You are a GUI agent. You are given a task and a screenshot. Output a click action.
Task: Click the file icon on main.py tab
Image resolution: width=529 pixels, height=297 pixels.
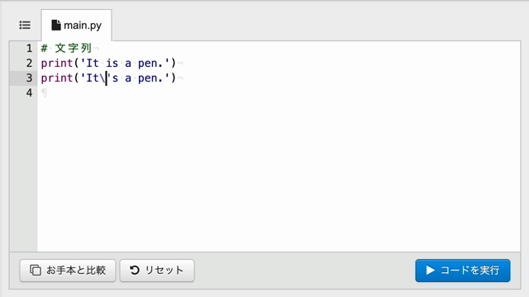56,26
